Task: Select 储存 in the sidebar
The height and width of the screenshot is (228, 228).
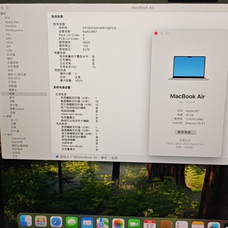Action: click(10, 59)
